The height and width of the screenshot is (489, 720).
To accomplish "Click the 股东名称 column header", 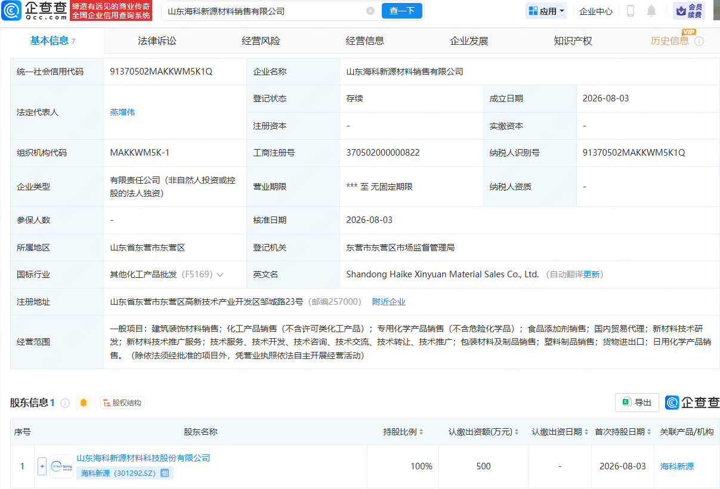I will [200, 432].
